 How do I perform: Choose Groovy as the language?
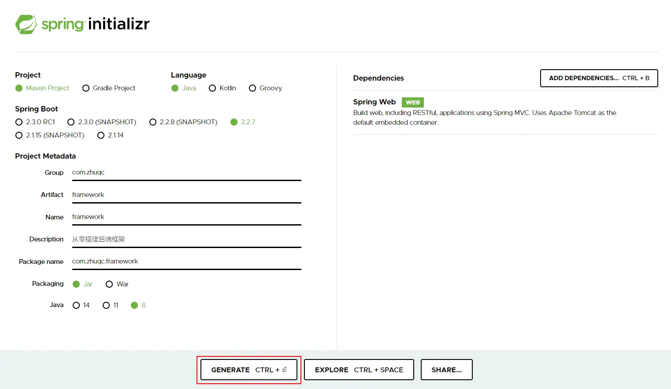[x=265, y=88]
